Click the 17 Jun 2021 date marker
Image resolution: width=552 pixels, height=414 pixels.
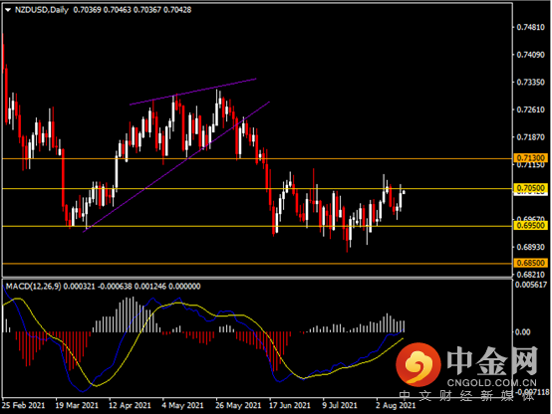(x=290, y=405)
